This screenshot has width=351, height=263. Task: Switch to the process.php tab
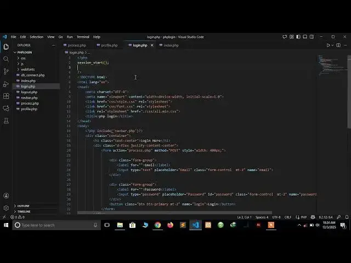point(77,45)
